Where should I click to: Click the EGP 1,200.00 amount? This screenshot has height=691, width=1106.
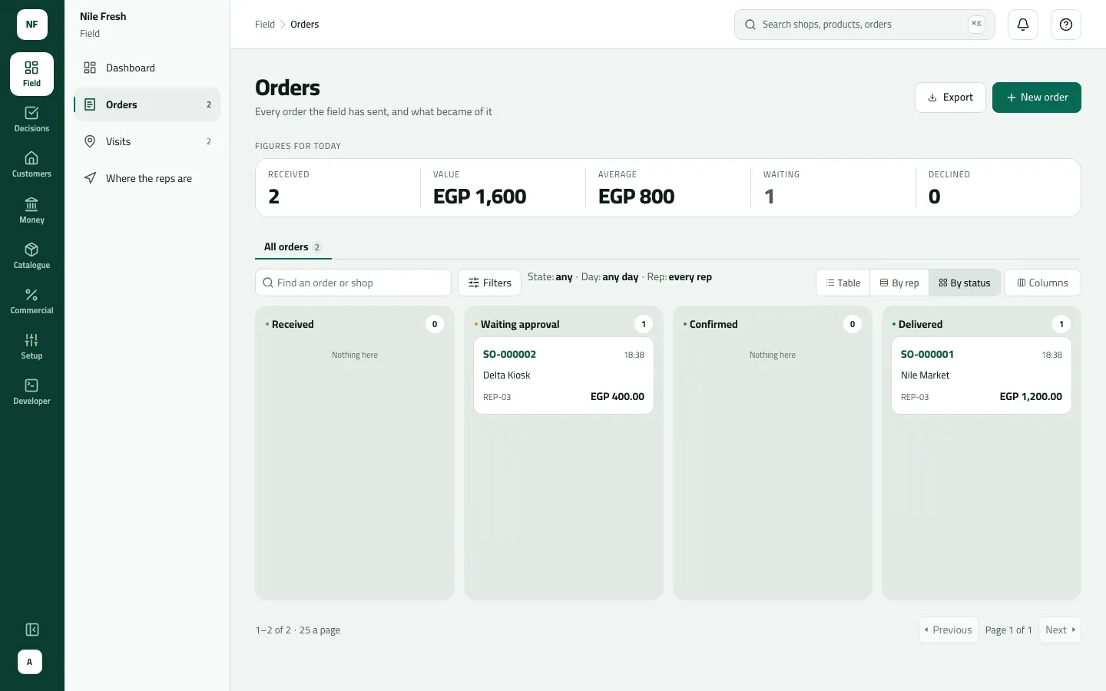[x=1031, y=397]
